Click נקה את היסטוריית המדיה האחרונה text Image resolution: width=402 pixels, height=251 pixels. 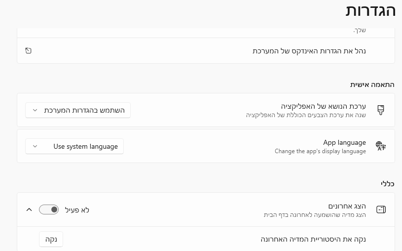[313, 239]
